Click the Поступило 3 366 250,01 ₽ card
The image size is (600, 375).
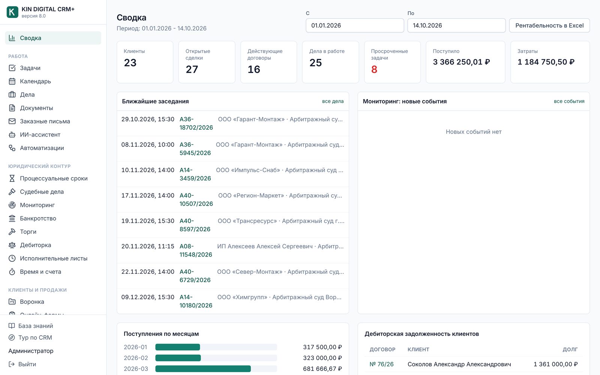pos(465,62)
